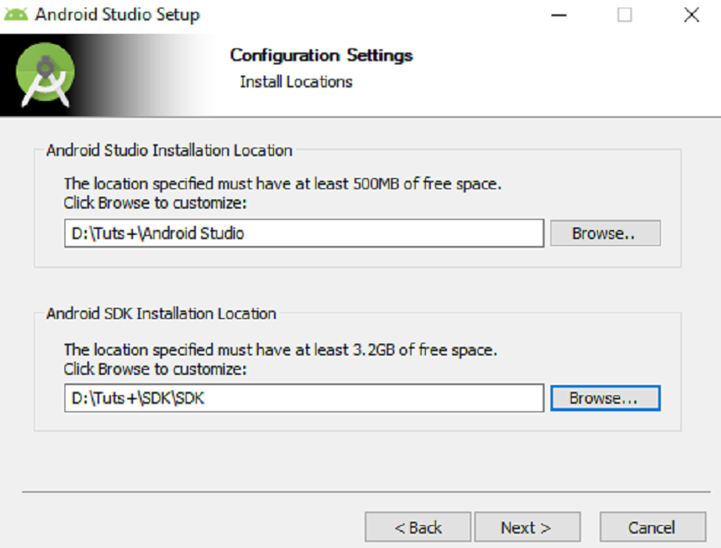Click the Android Studio Setup title text
The image size is (721, 548).
pos(116,14)
